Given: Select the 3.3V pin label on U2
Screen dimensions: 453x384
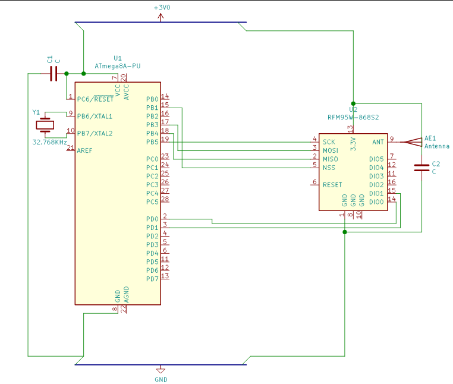Looking at the screenshot, I should pyautogui.click(x=353, y=144).
